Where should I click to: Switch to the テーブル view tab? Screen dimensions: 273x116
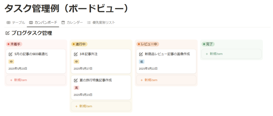pyautogui.click(x=16, y=22)
